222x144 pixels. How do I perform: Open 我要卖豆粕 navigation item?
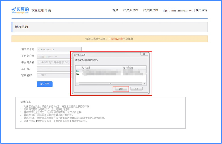(150, 10)
